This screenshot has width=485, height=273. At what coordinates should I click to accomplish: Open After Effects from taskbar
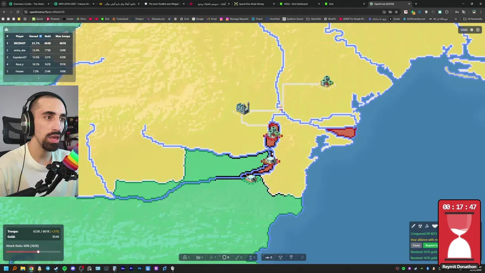click(123, 268)
